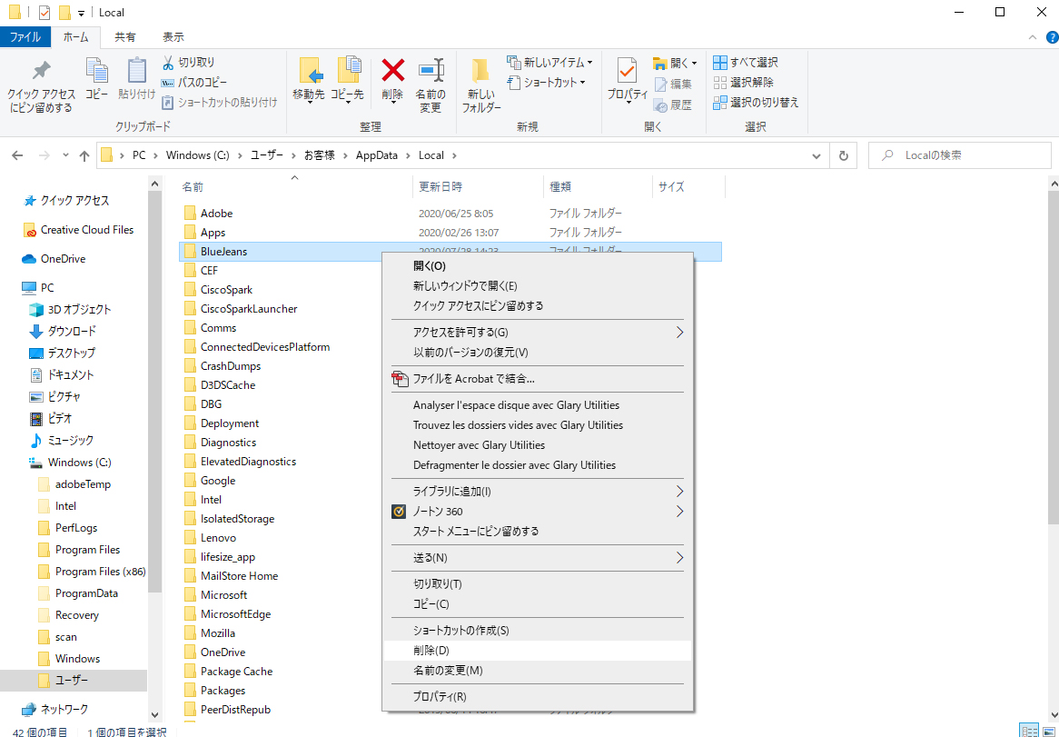Expand the Send to (送る(N)) submenu
Viewport: 1059px width, 737px height.
[x=538, y=558]
